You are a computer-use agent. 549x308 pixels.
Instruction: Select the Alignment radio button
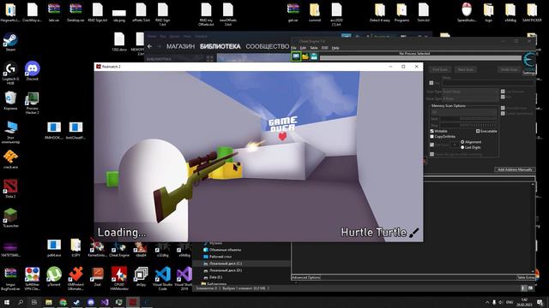click(462, 142)
